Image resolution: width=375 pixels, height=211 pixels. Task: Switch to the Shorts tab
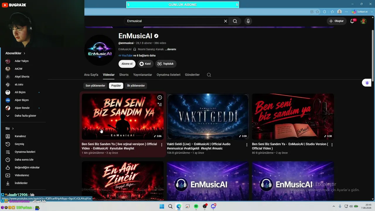[124, 75]
